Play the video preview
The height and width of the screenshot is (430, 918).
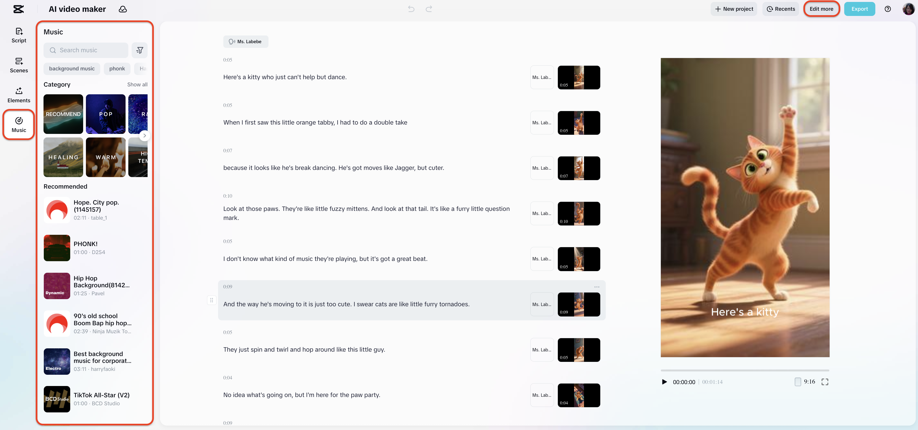[664, 382]
